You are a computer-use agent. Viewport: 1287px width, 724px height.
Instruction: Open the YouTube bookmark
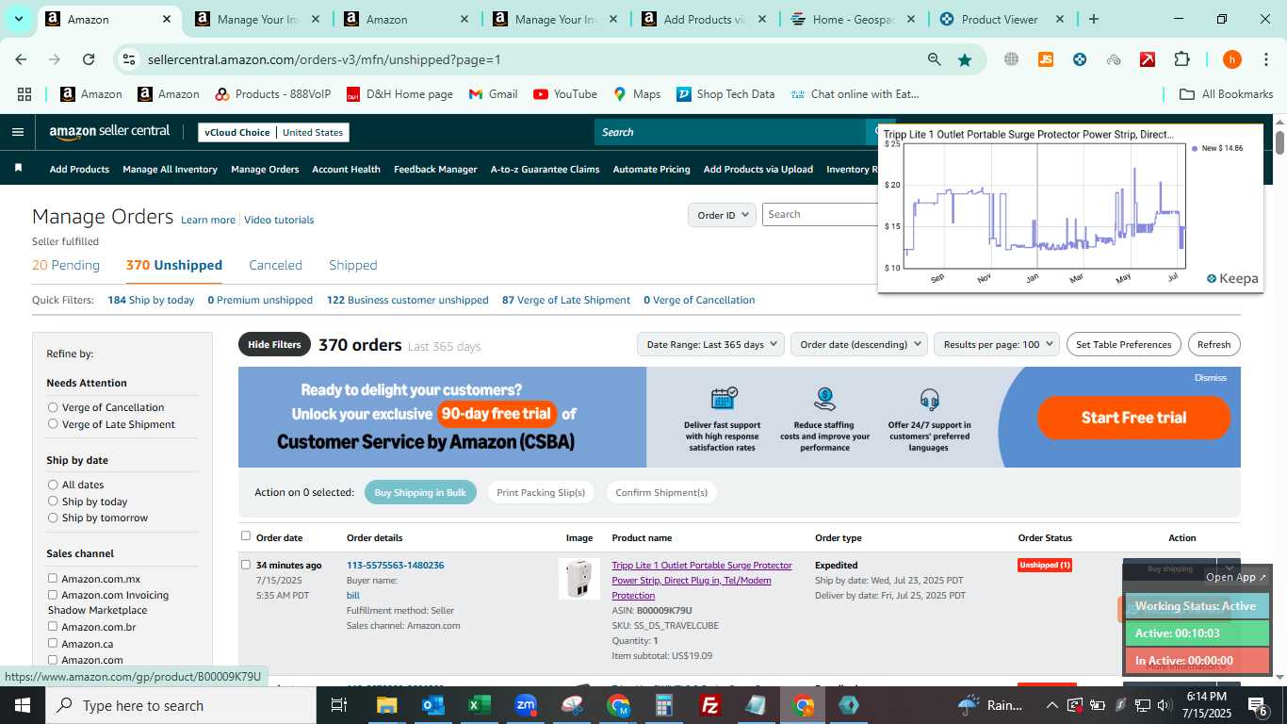(x=565, y=94)
